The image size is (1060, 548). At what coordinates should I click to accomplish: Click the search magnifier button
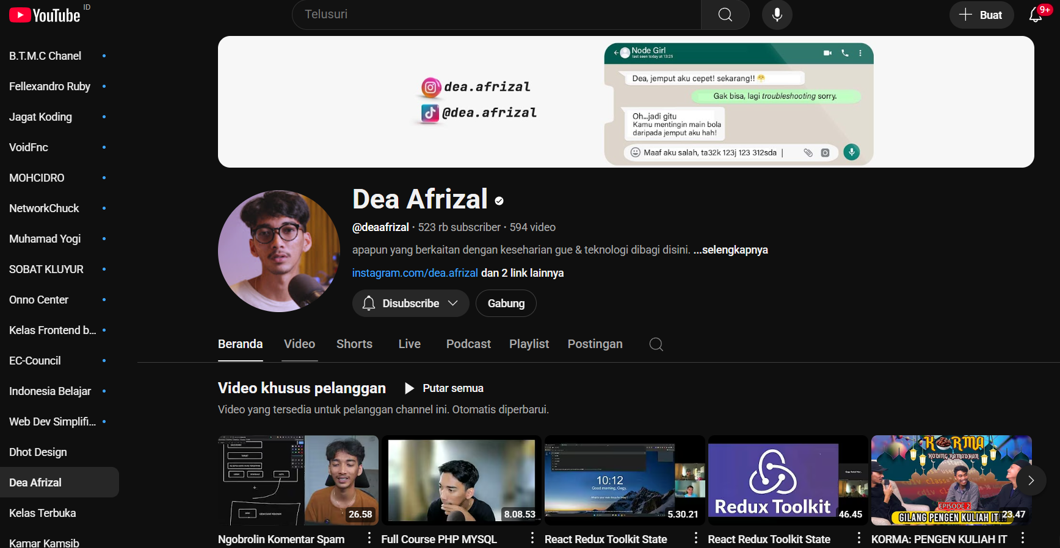725,15
